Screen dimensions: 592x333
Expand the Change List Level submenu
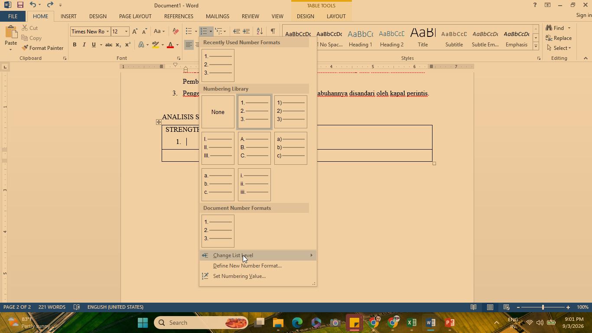coord(258,255)
